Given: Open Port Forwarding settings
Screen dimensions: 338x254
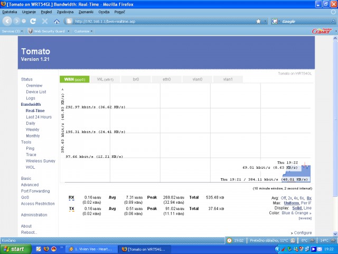Looking at the screenshot, I should [x=35, y=191].
